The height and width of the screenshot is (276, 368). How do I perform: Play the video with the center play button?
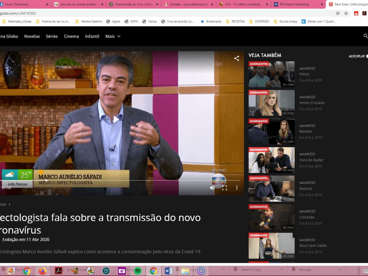116,119
